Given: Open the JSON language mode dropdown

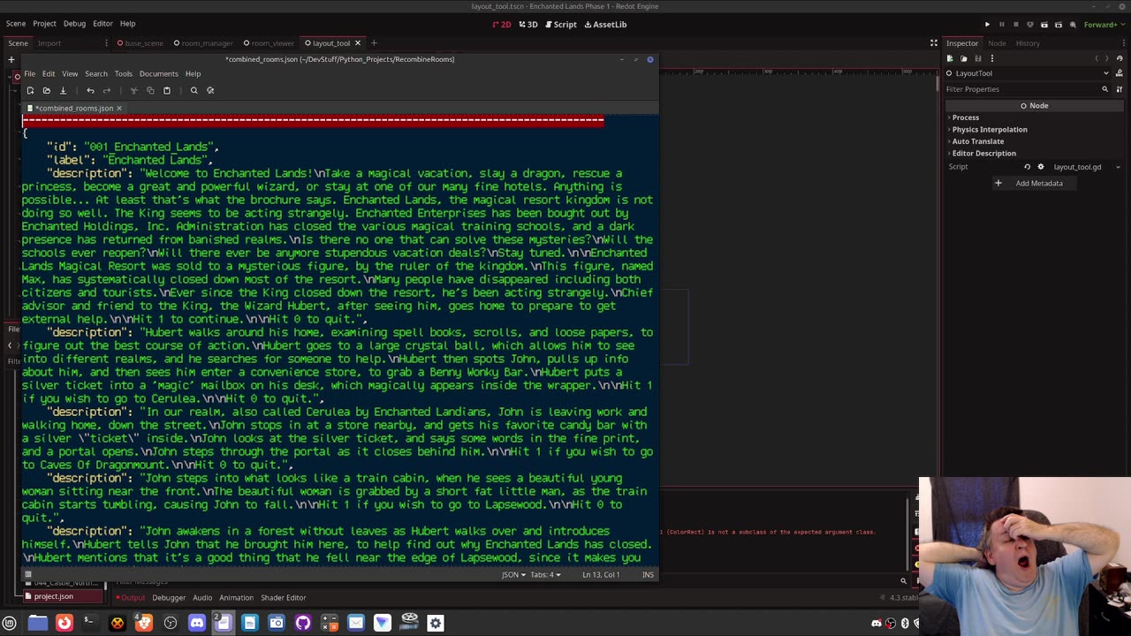Looking at the screenshot, I should [x=513, y=575].
